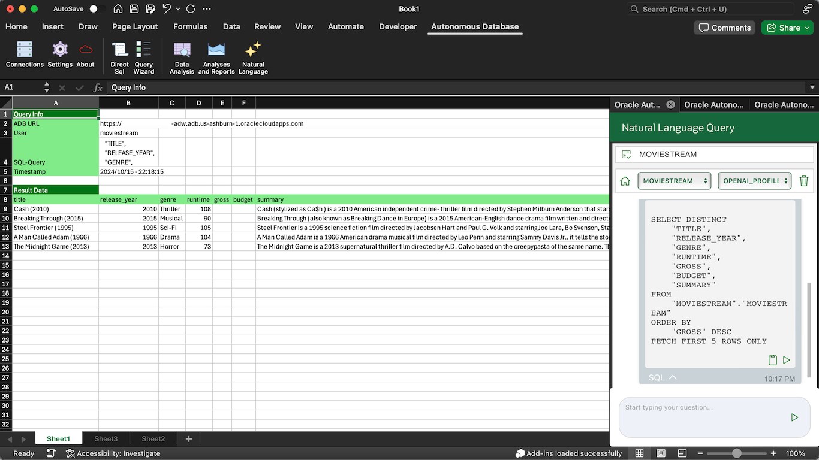Switch to Page Layout view in status bar
Viewport: 819px width, 460px height.
pos(661,453)
